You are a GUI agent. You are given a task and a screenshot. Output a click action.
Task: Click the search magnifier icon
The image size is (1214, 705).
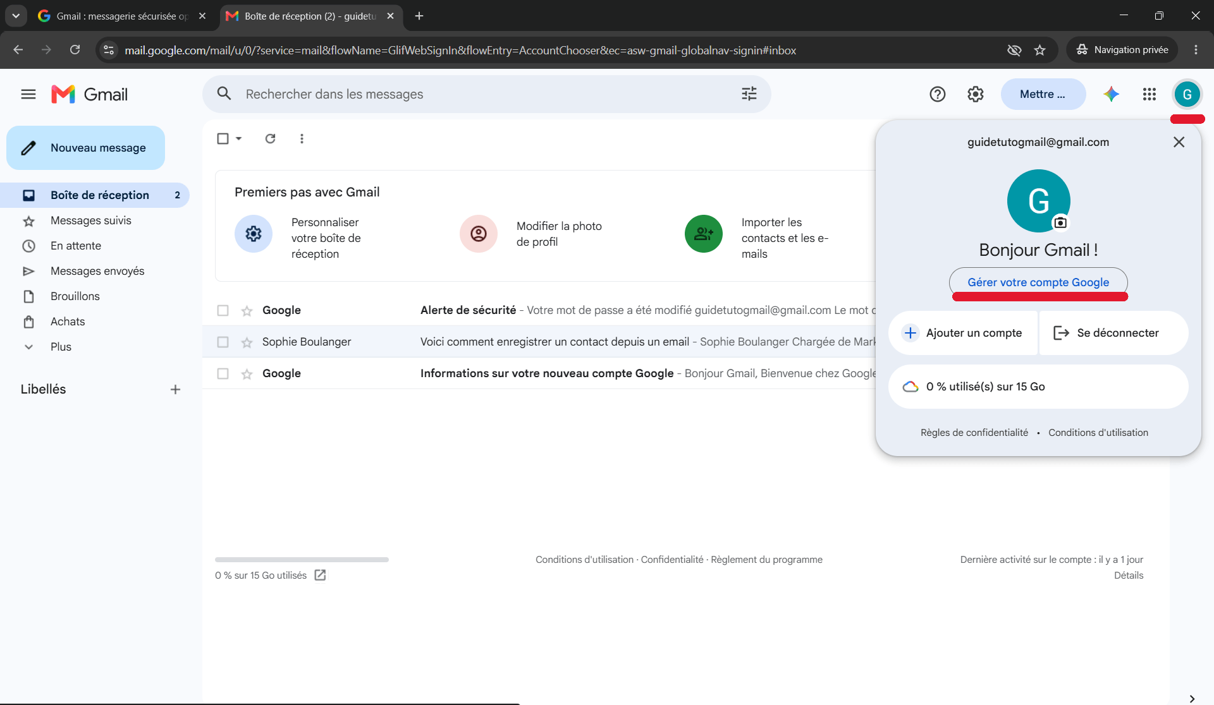pyautogui.click(x=224, y=93)
